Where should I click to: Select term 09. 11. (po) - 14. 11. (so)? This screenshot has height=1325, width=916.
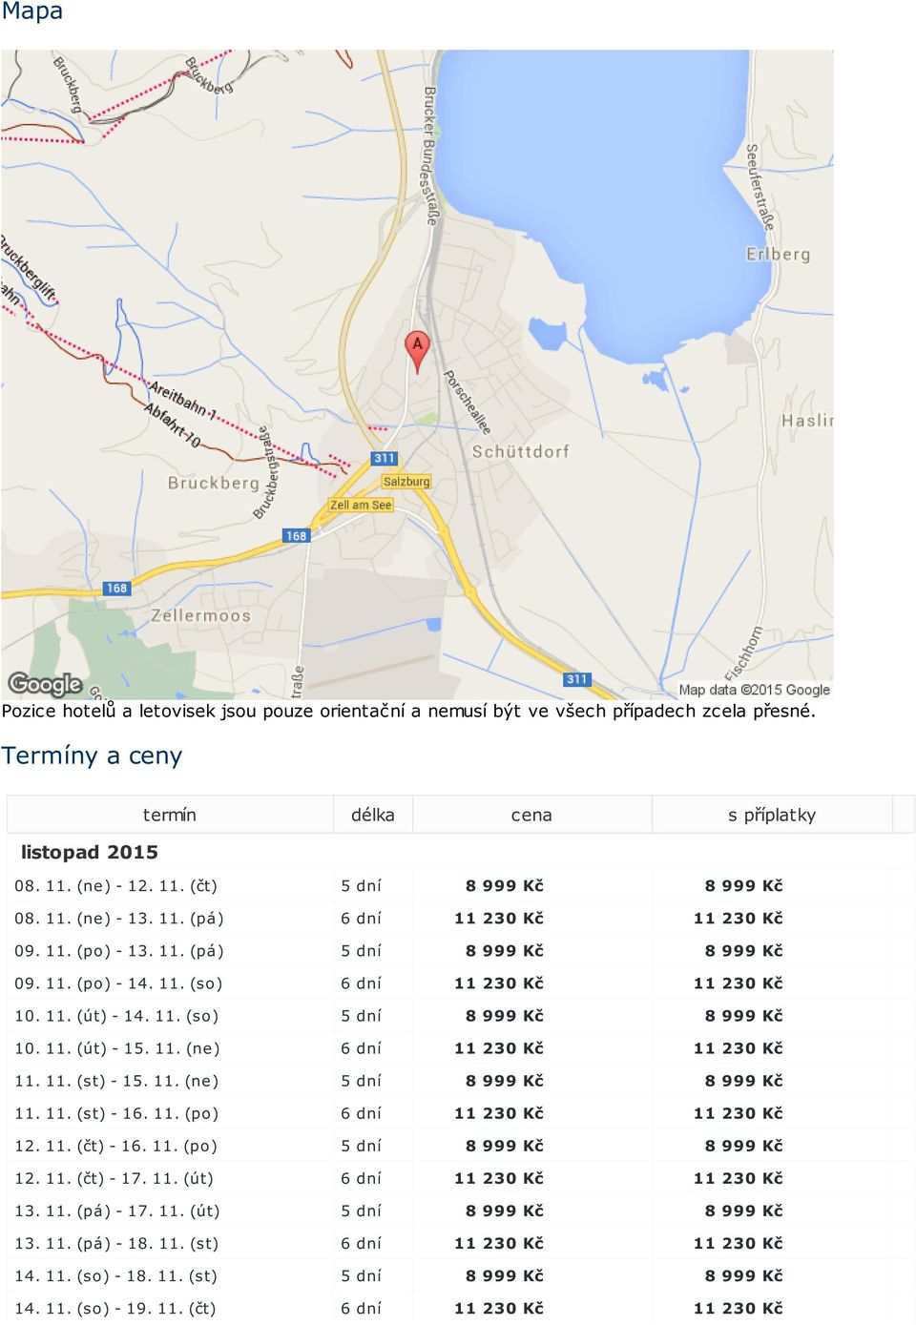pos(118,983)
